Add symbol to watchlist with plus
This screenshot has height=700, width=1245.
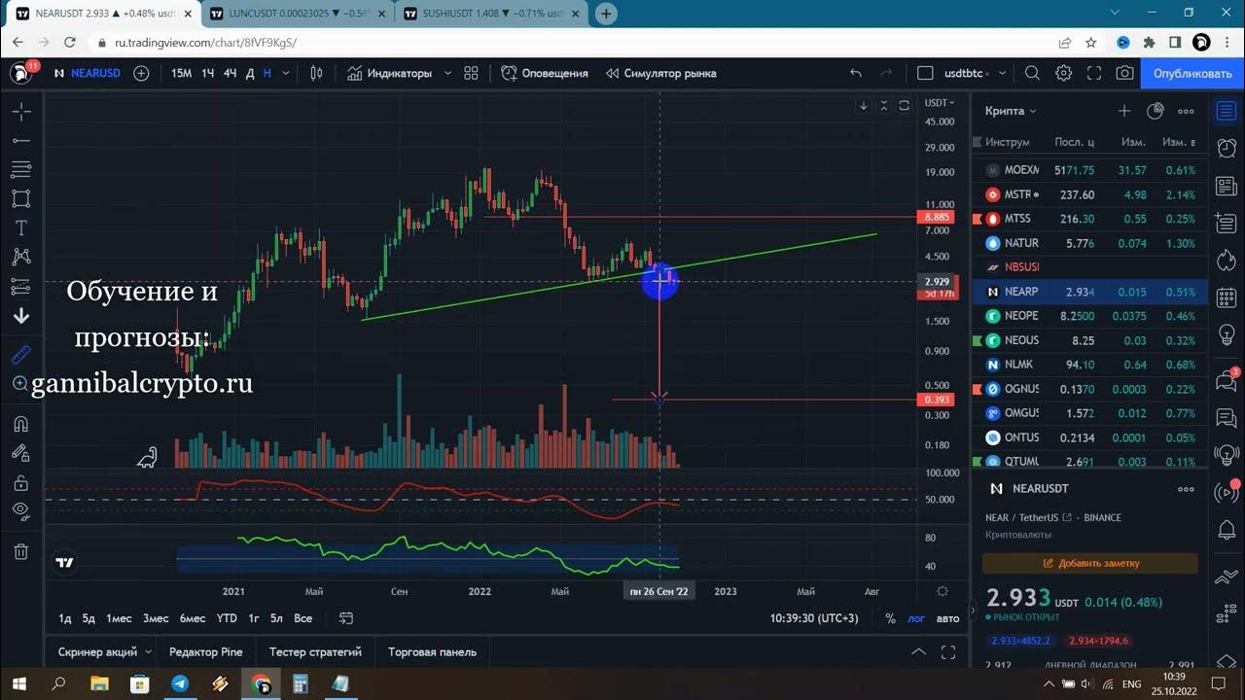(1124, 111)
